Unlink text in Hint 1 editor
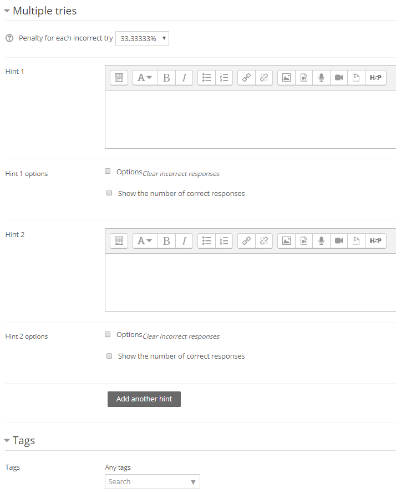The height and width of the screenshot is (498, 396). pos(263,78)
